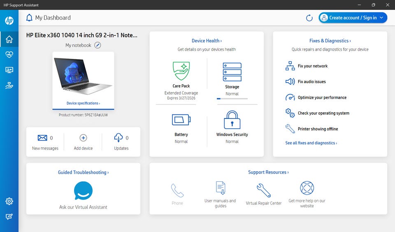
Task: Click the New messages label
Action: (45, 148)
